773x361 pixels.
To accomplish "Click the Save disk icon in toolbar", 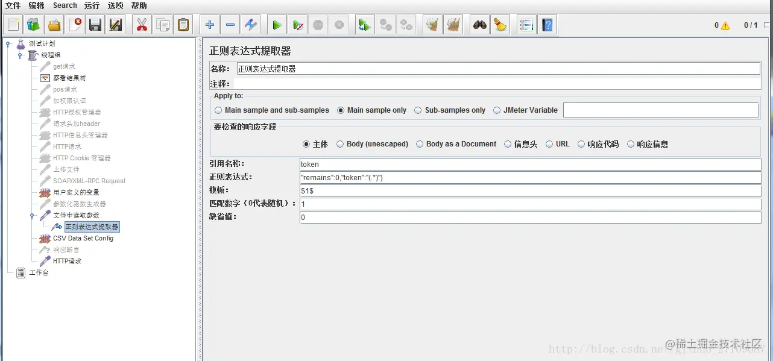I will click(x=95, y=25).
